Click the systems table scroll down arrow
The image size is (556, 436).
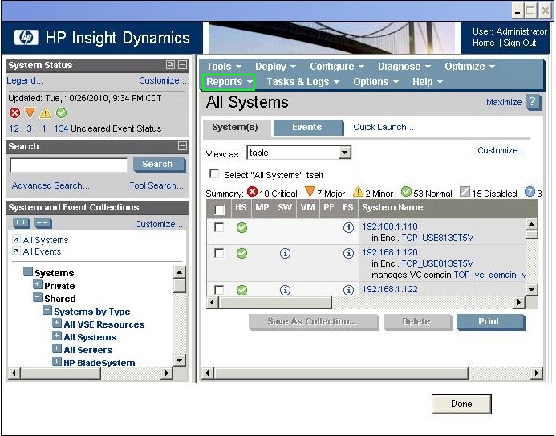[531, 289]
